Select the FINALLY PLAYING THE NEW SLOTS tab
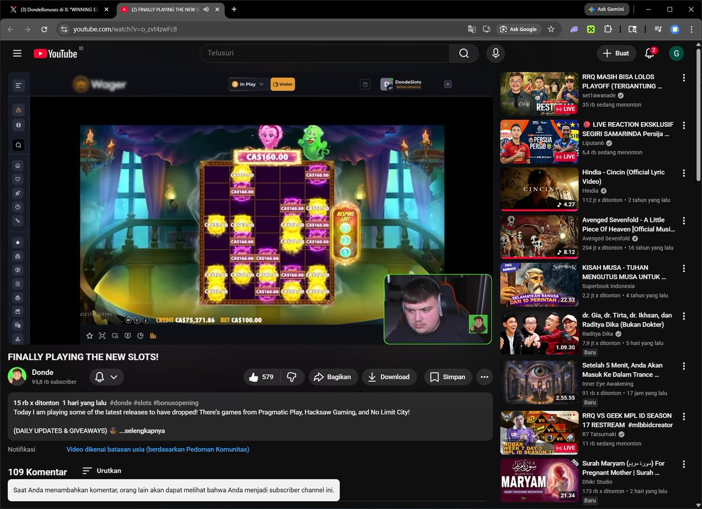Viewport: 702px width, 509px height. click(x=165, y=9)
